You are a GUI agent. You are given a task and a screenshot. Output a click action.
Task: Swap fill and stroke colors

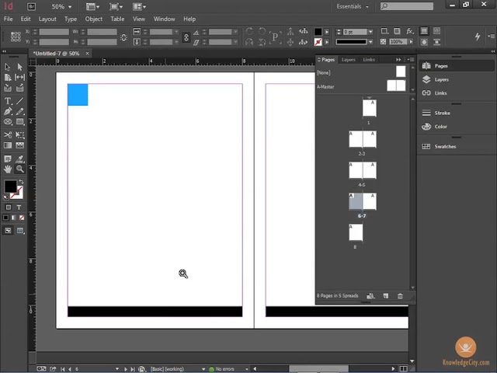click(x=21, y=182)
